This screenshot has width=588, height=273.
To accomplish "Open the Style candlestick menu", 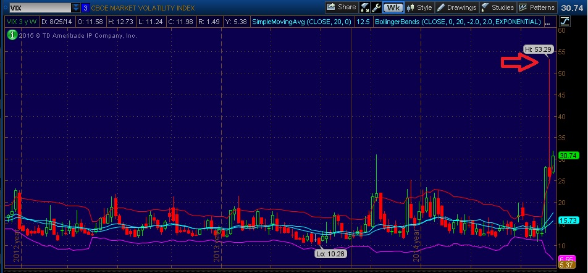I will point(418,7).
